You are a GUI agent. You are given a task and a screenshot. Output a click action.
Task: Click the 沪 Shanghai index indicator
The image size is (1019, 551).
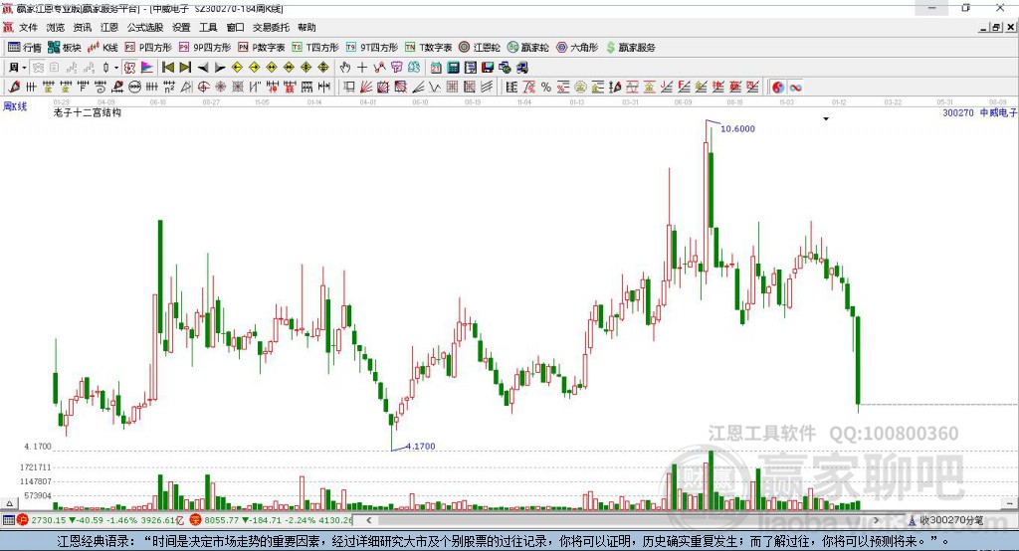click(23, 520)
